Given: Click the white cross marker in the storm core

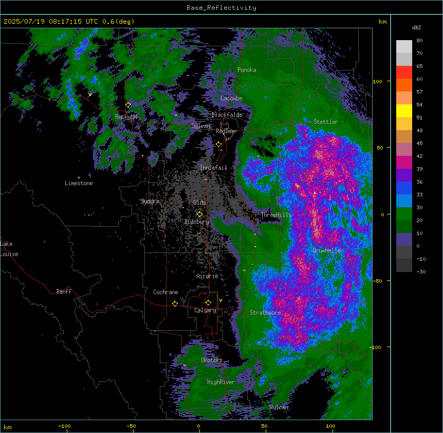Looking at the screenshot, I should tap(315, 193).
